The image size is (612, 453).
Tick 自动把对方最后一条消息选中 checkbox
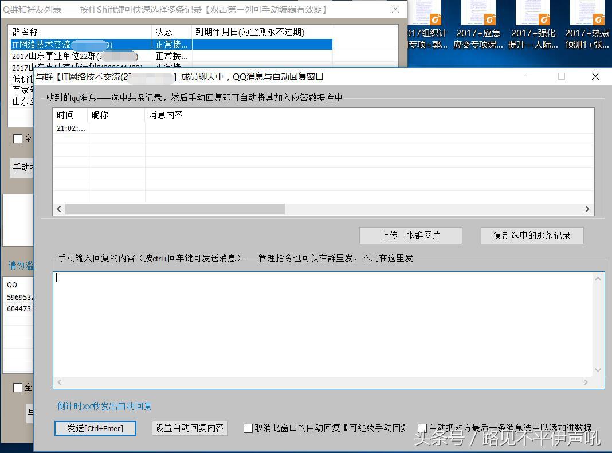422,428
